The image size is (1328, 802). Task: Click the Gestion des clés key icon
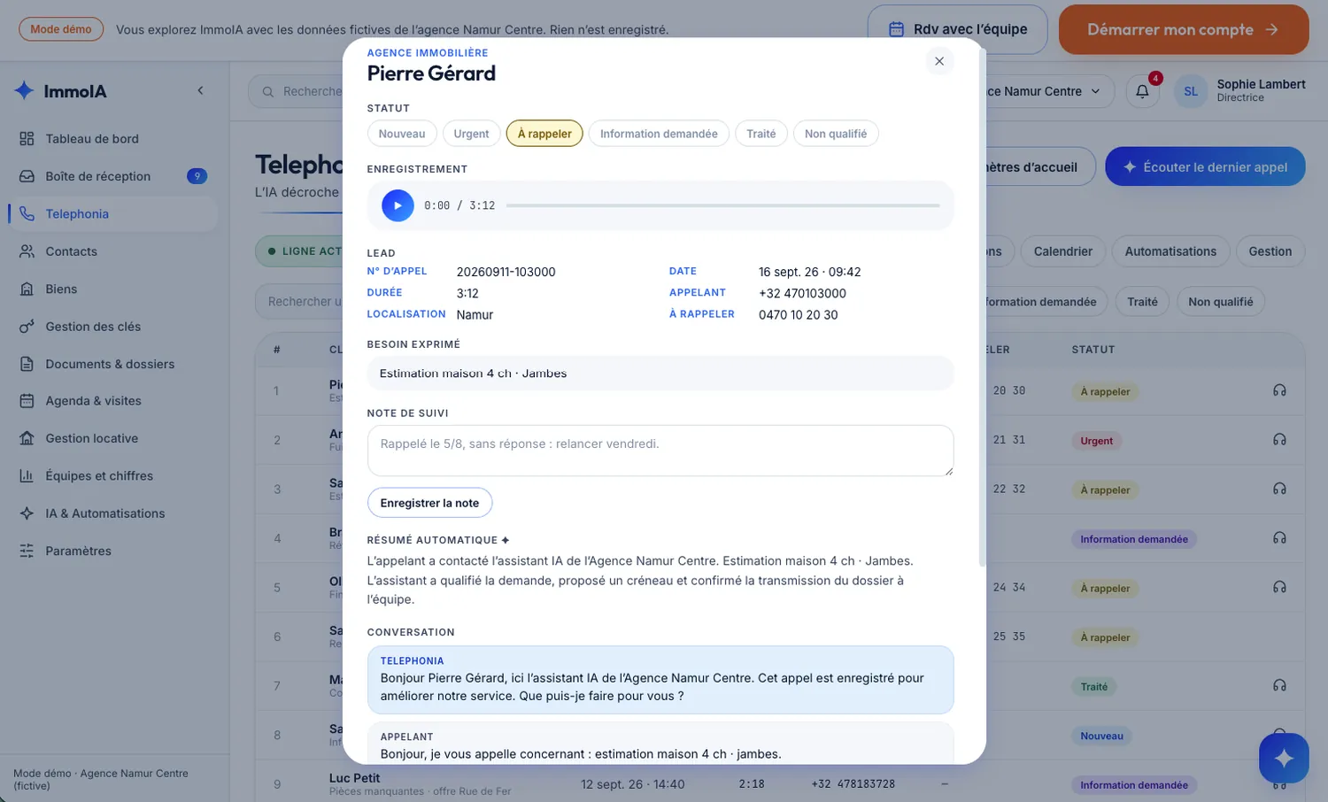27,327
